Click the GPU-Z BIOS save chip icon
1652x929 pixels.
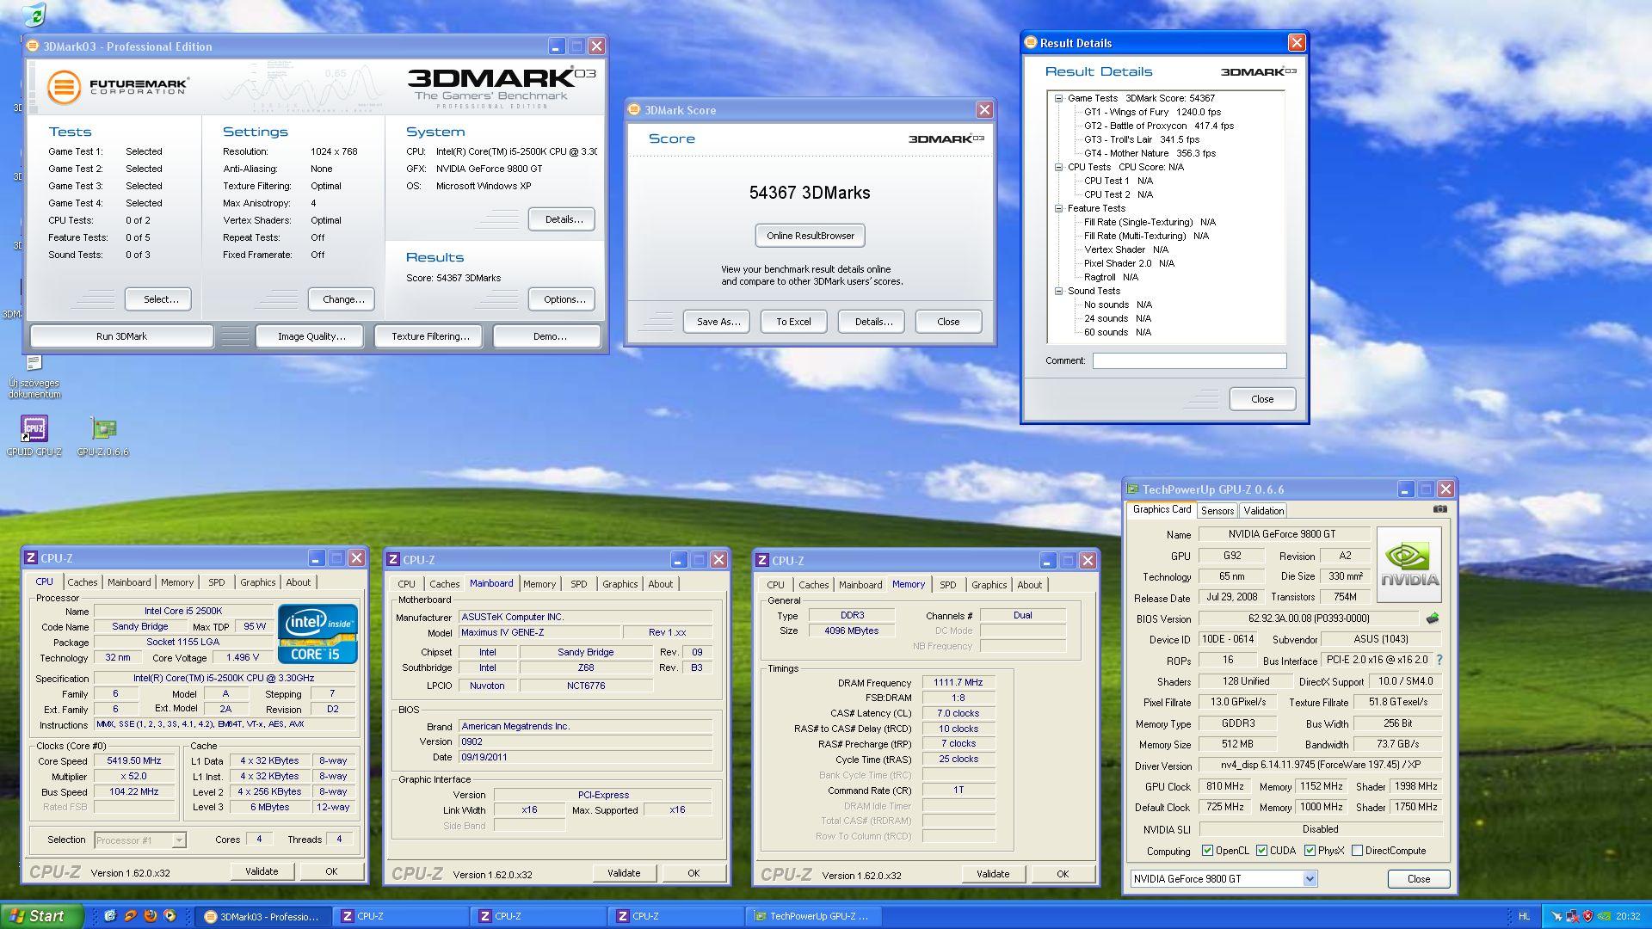pyautogui.click(x=1433, y=618)
